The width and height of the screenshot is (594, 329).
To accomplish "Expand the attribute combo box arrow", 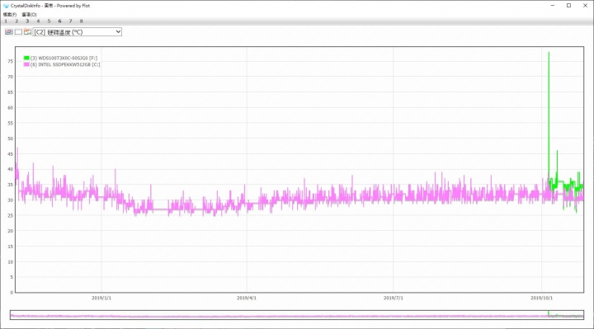I will coord(118,32).
